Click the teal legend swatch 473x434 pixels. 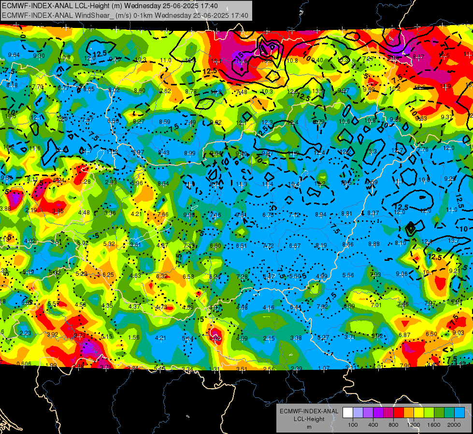(449, 413)
